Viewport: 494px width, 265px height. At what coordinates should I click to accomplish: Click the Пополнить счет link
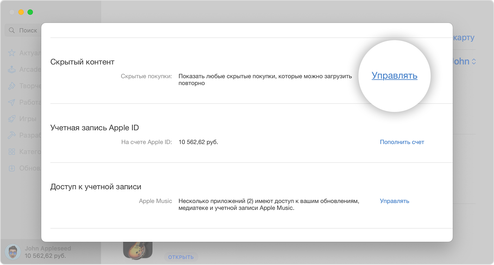(402, 142)
